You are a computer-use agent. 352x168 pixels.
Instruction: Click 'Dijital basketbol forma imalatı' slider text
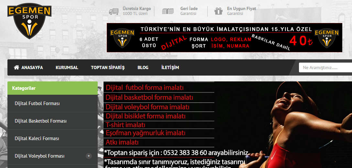tap(149, 97)
